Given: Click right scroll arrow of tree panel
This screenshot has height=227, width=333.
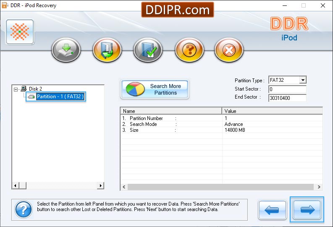Looking at the screenshot, I should click(x=100, y=185).
